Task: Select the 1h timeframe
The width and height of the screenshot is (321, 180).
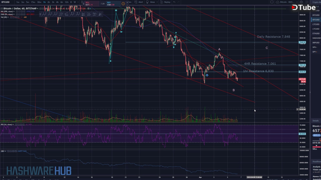Action: [44, 2]
